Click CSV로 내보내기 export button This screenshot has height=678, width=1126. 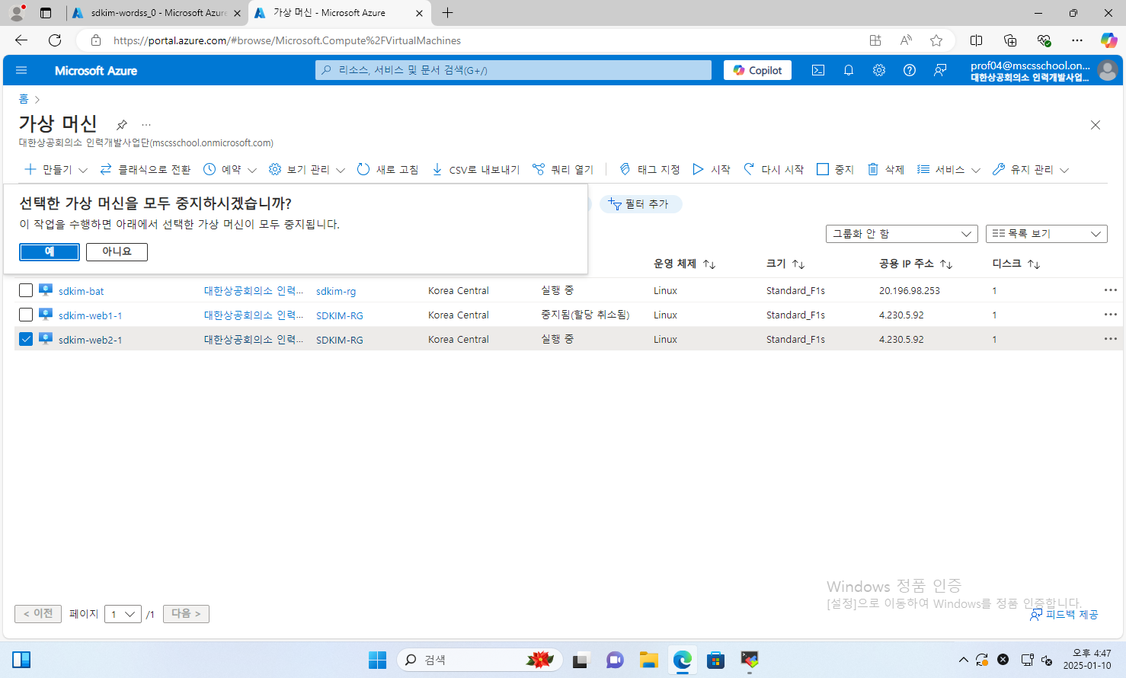[475, 169]
